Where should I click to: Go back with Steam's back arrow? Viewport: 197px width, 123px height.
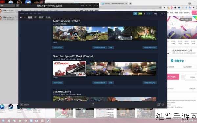(21, 17)
